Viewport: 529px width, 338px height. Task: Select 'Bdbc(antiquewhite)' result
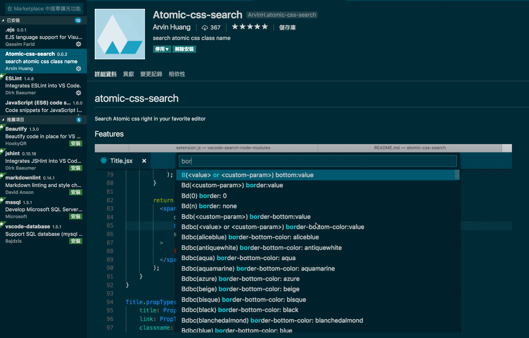pyautogui.click(x=318, y=248)
